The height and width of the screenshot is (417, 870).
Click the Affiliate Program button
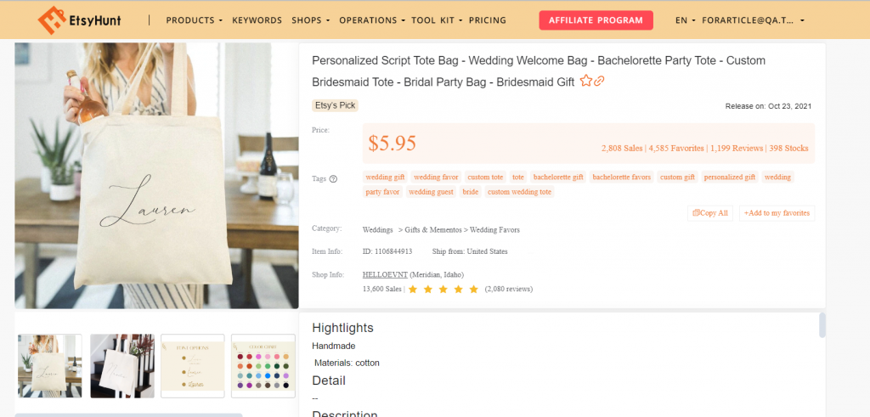596,20
